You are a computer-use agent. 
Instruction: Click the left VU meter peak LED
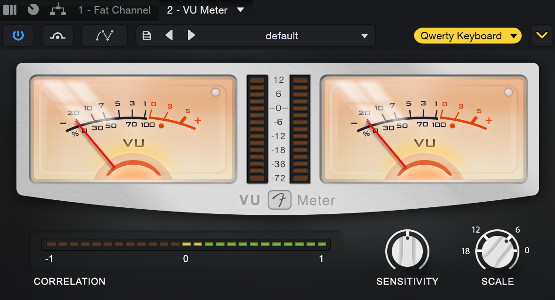(x=216, y=92)
